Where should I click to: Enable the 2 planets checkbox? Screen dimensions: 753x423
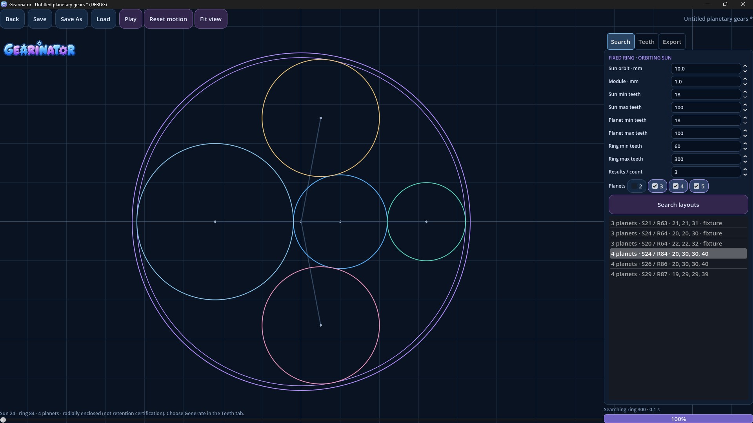(x=636, y=186)
